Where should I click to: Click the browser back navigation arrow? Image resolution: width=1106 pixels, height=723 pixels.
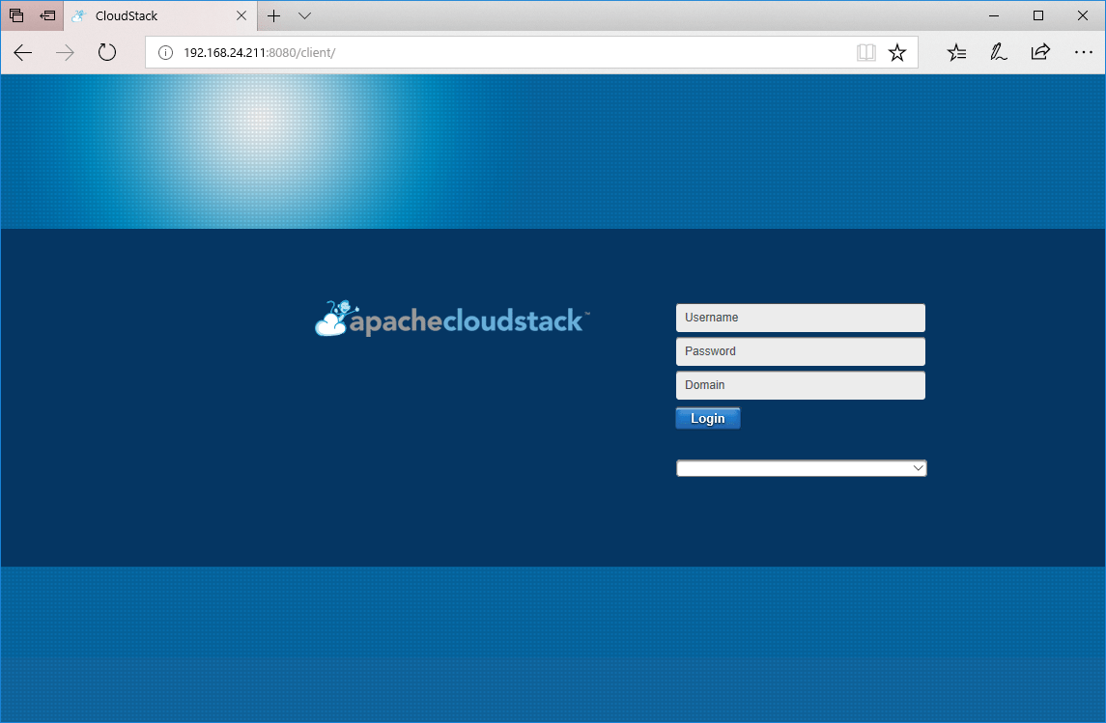22,52
